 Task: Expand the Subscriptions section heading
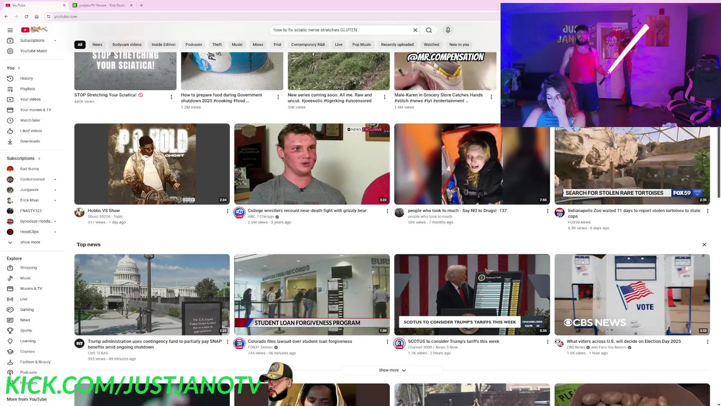click(x=23, y=158)
